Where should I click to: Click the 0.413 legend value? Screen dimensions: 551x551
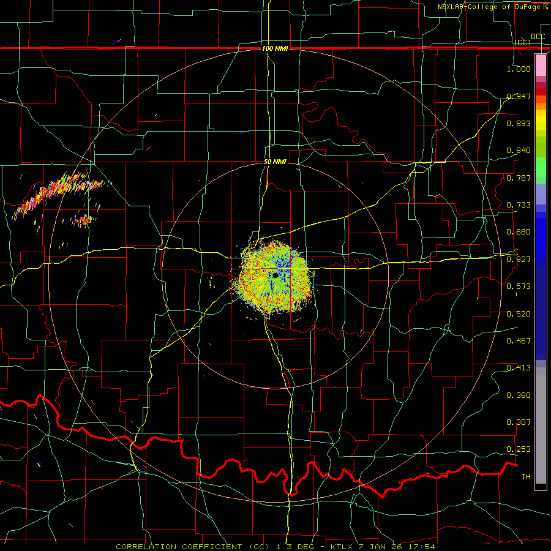coord(519,368)
